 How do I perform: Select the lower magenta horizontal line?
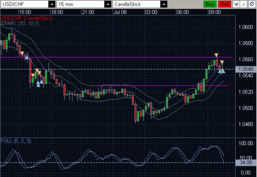pyautogui.click(x=163, y=86)
